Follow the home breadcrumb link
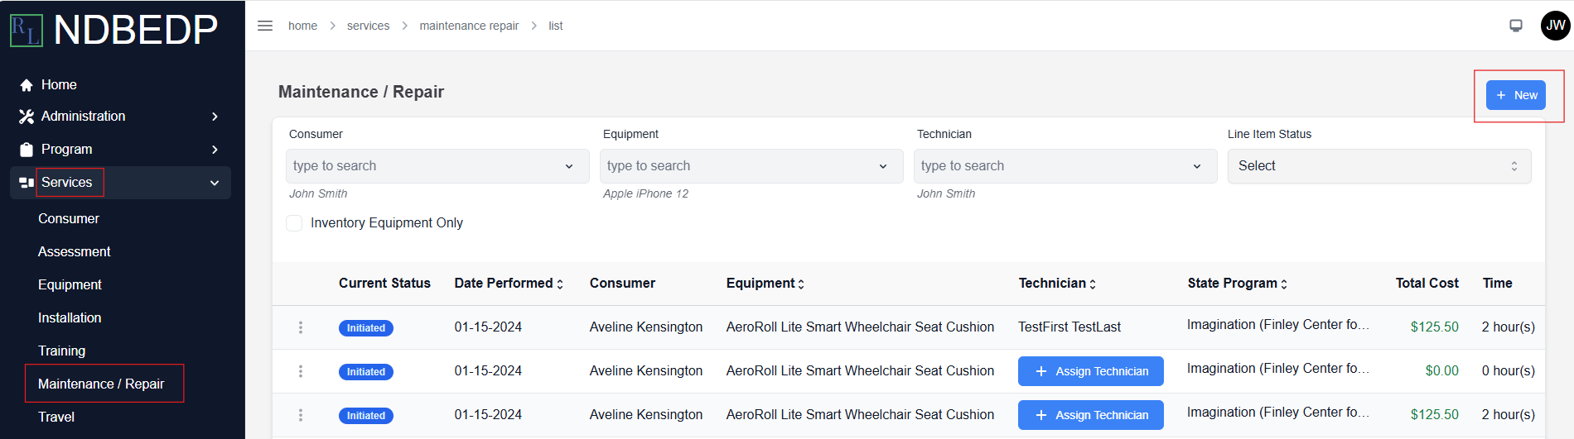The width and height of the screenshot is (1574, 439). 302,26
